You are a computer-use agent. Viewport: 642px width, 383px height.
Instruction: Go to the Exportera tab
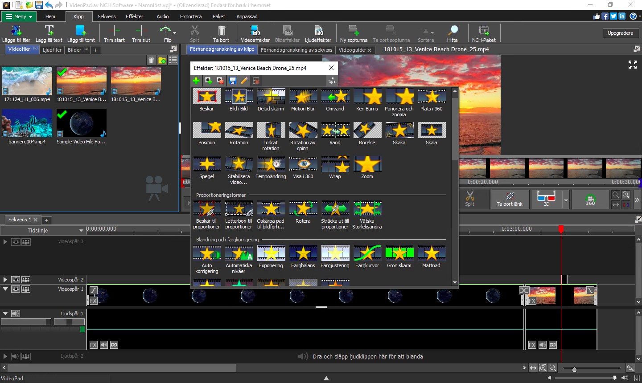(191, 16)
